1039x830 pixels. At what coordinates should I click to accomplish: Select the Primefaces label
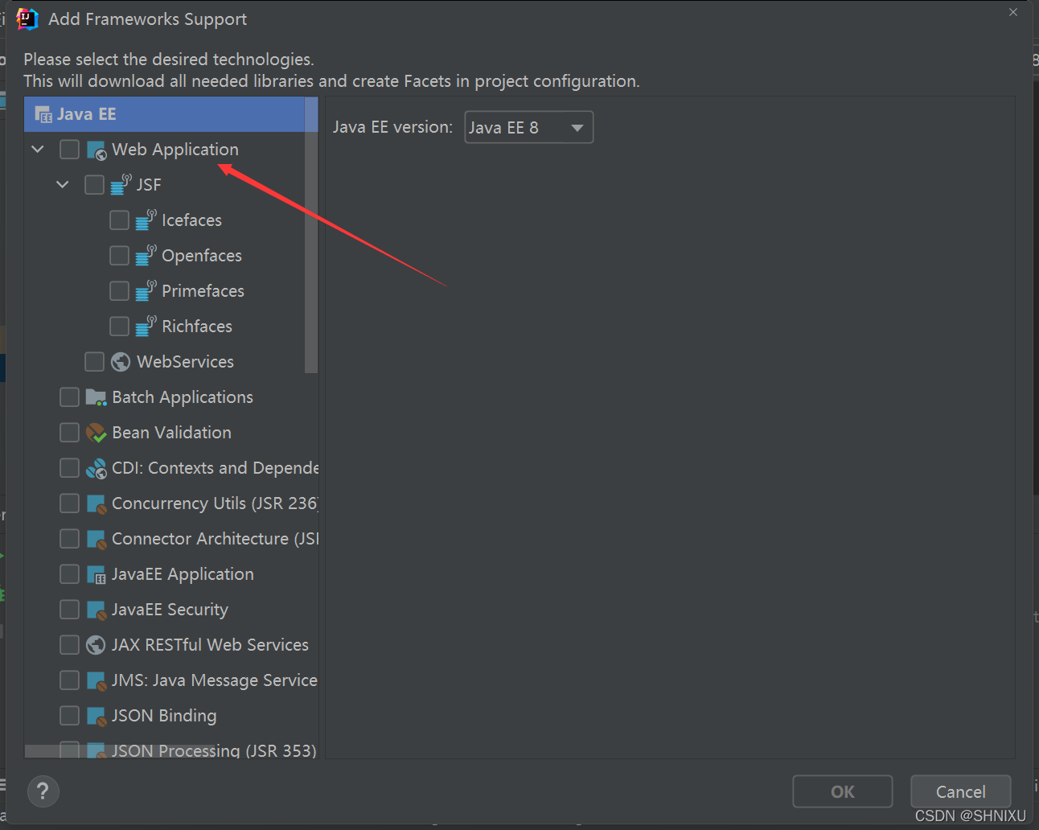click(203, 291)
